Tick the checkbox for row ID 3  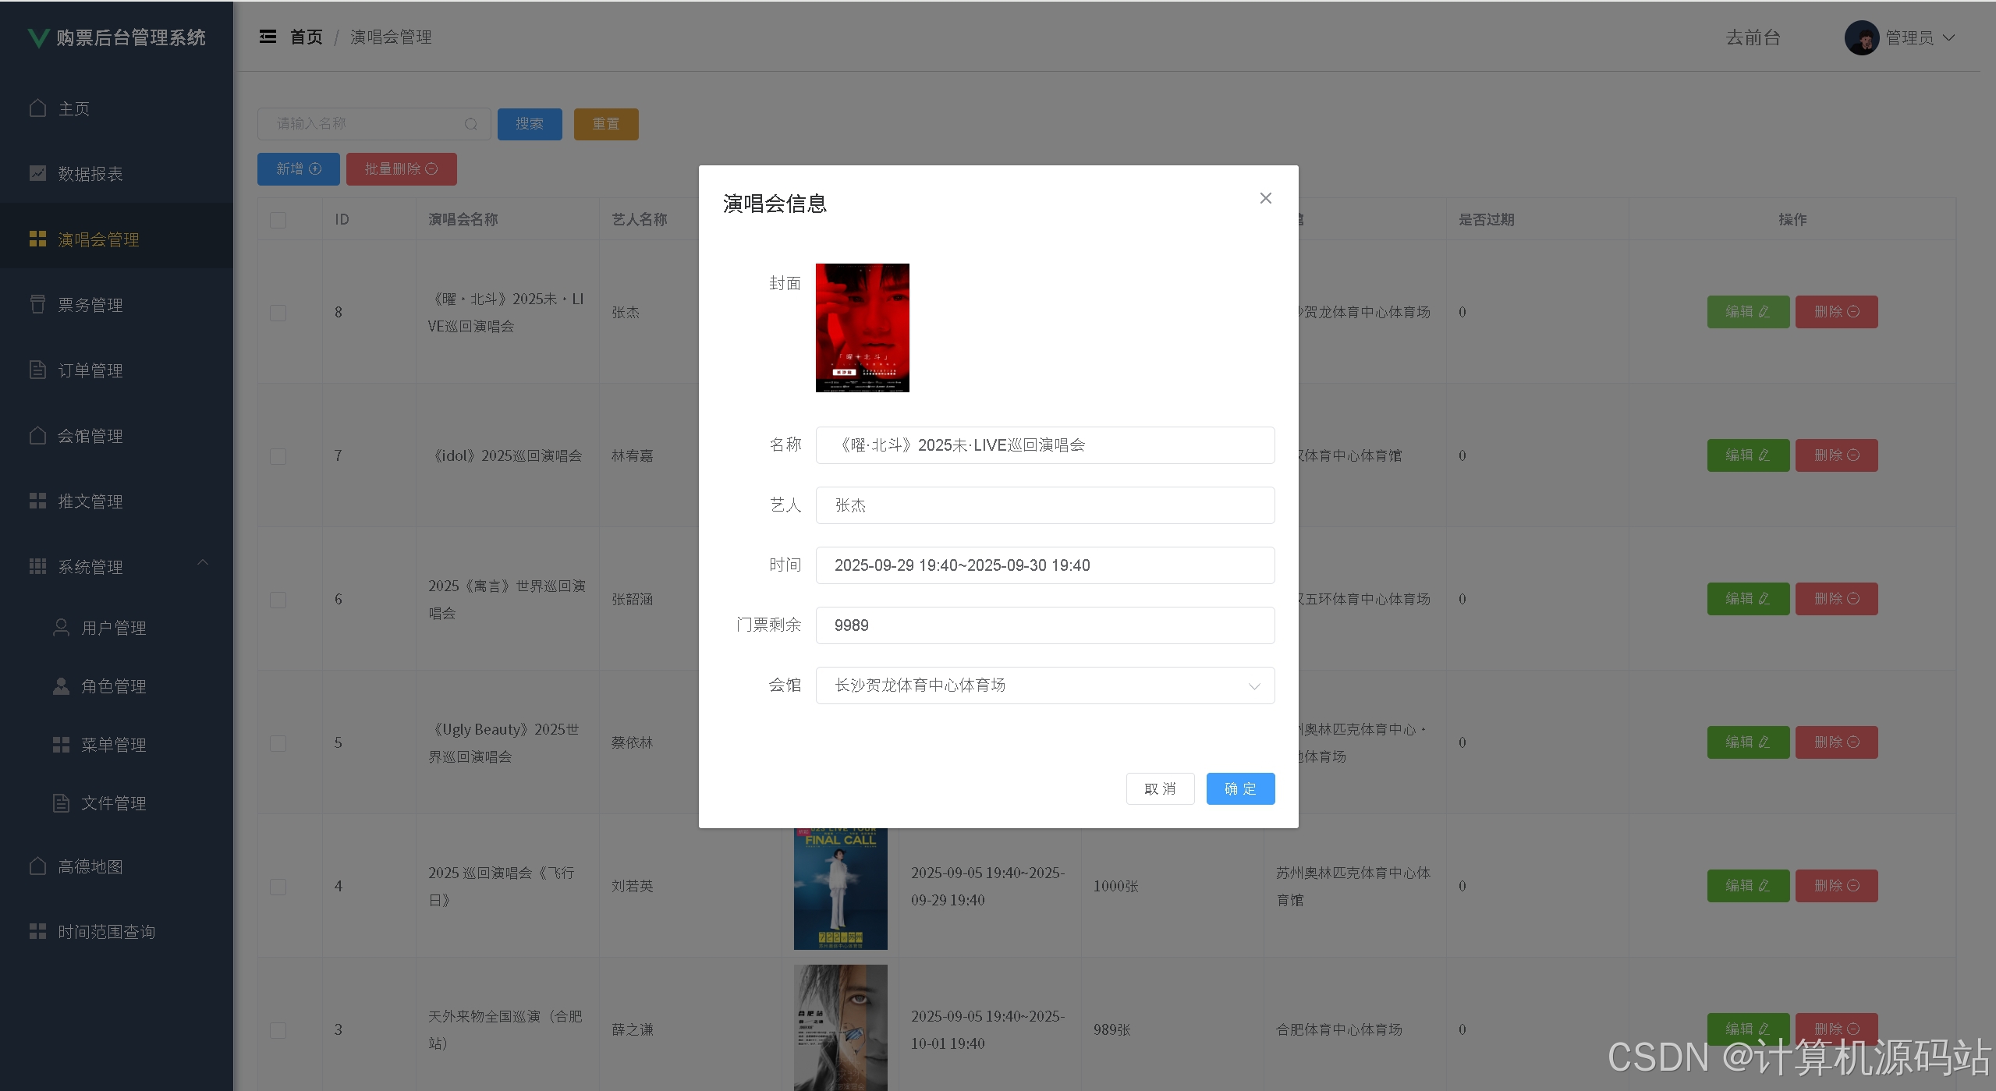point(278,1030)
